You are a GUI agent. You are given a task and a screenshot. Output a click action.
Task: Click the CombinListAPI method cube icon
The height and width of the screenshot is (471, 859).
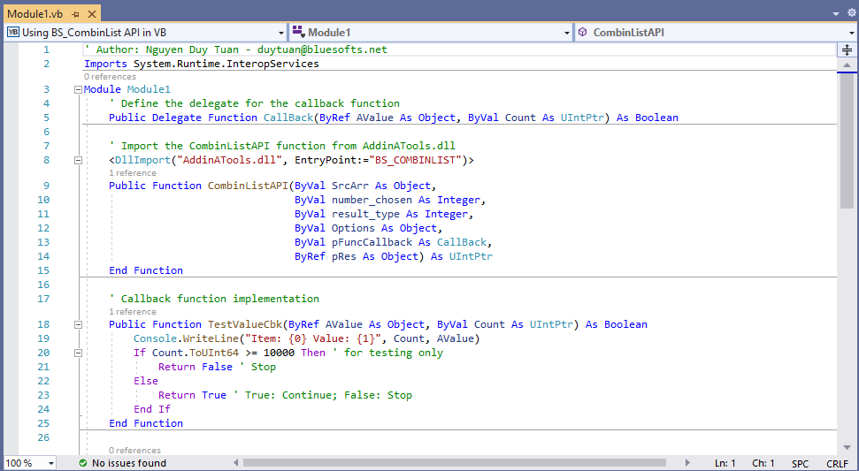tap(582, 33)
